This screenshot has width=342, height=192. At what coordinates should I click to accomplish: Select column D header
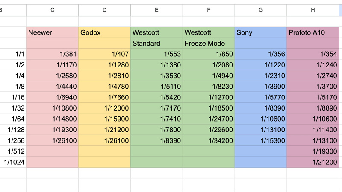105,10
